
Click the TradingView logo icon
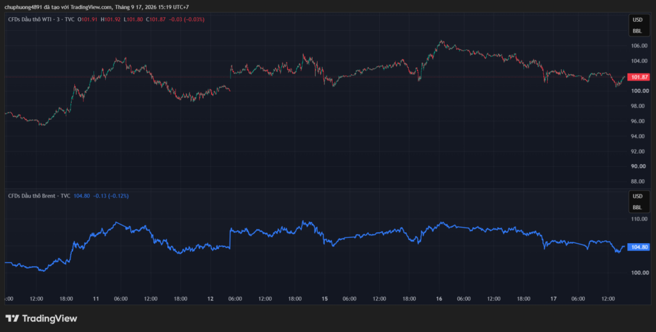tap(12, 318)
